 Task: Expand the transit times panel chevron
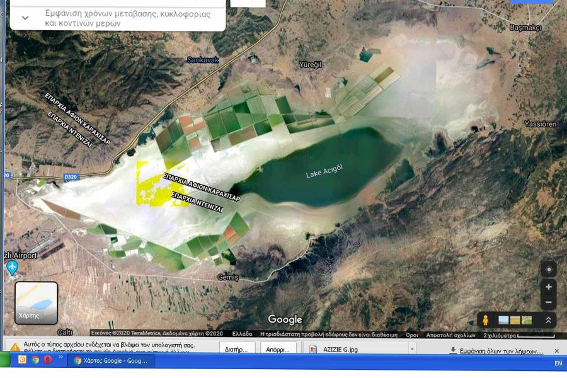point(25,18)
